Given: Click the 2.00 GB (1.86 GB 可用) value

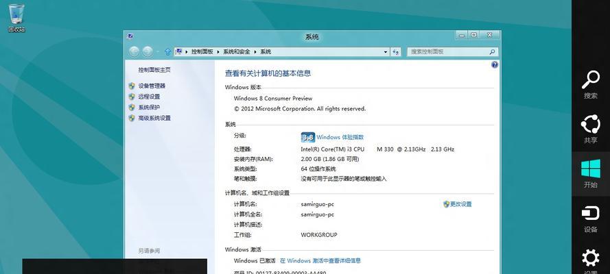Looking at the screenshot, I should pos(330,159).
